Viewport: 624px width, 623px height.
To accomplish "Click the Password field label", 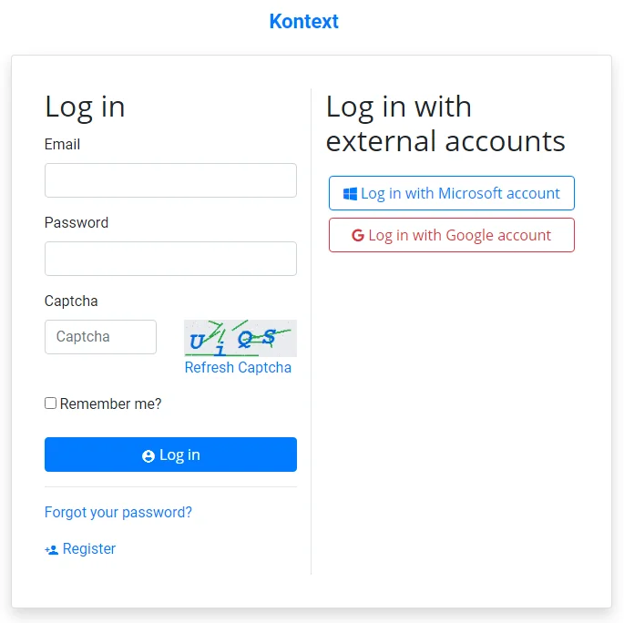I will (x=77, y=222).
